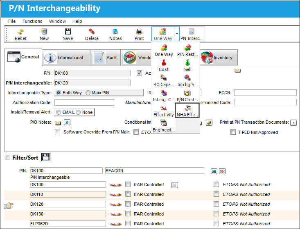Screen dimensions: 300x229
Task: Open the Functions menu
Action: click(x=32, y=21)
